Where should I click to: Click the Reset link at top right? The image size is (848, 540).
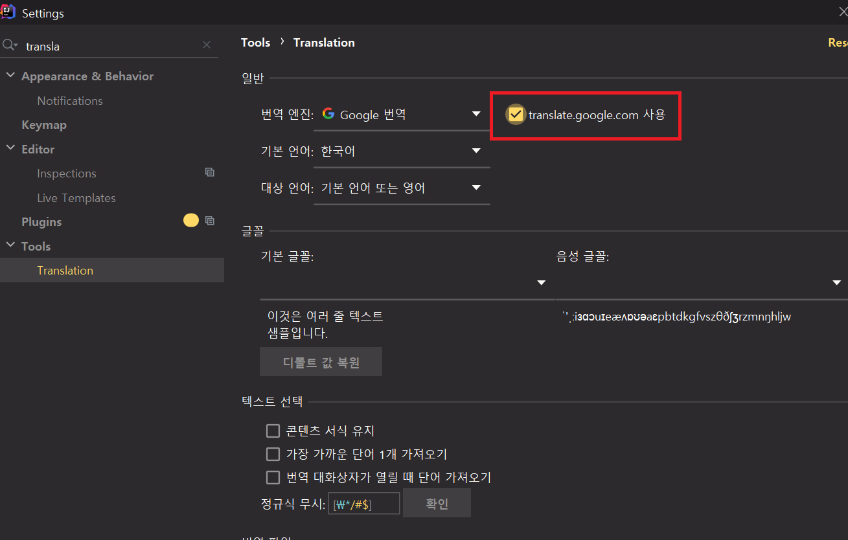838,42
